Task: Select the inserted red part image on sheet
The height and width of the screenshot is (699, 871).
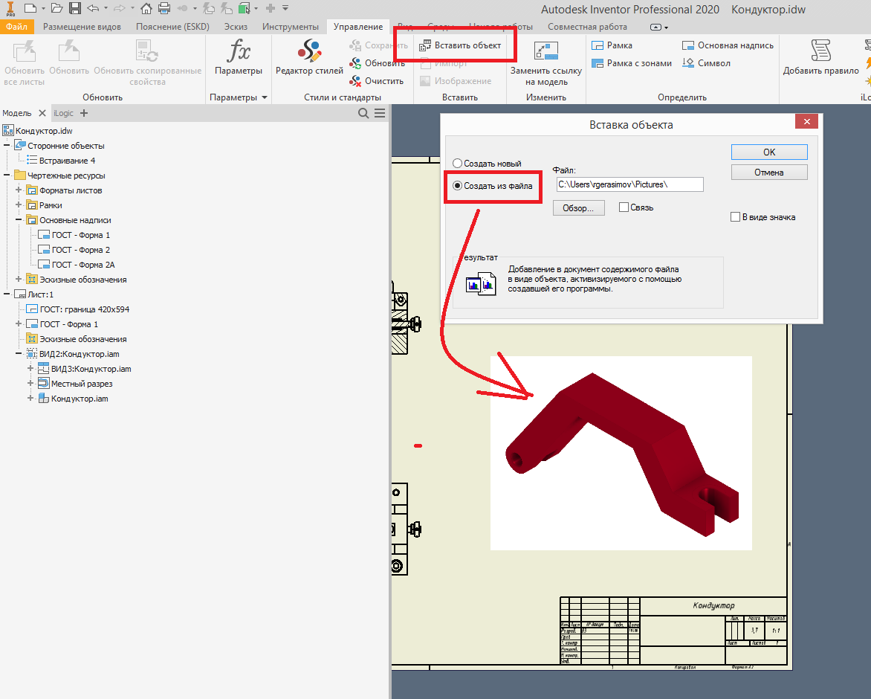Action: (621, 453)
